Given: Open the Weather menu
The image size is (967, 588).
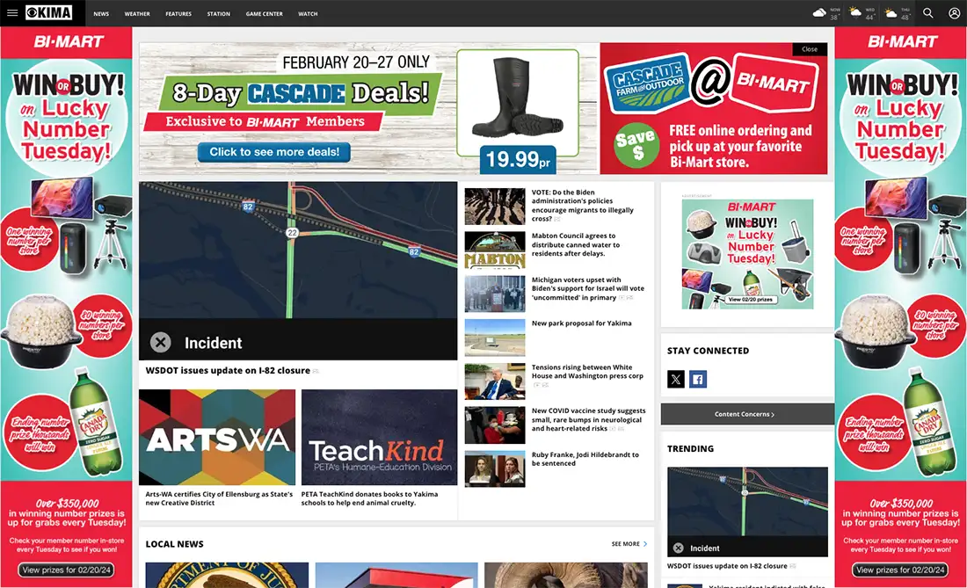Looking at the screenshot, I should [137, 13].
